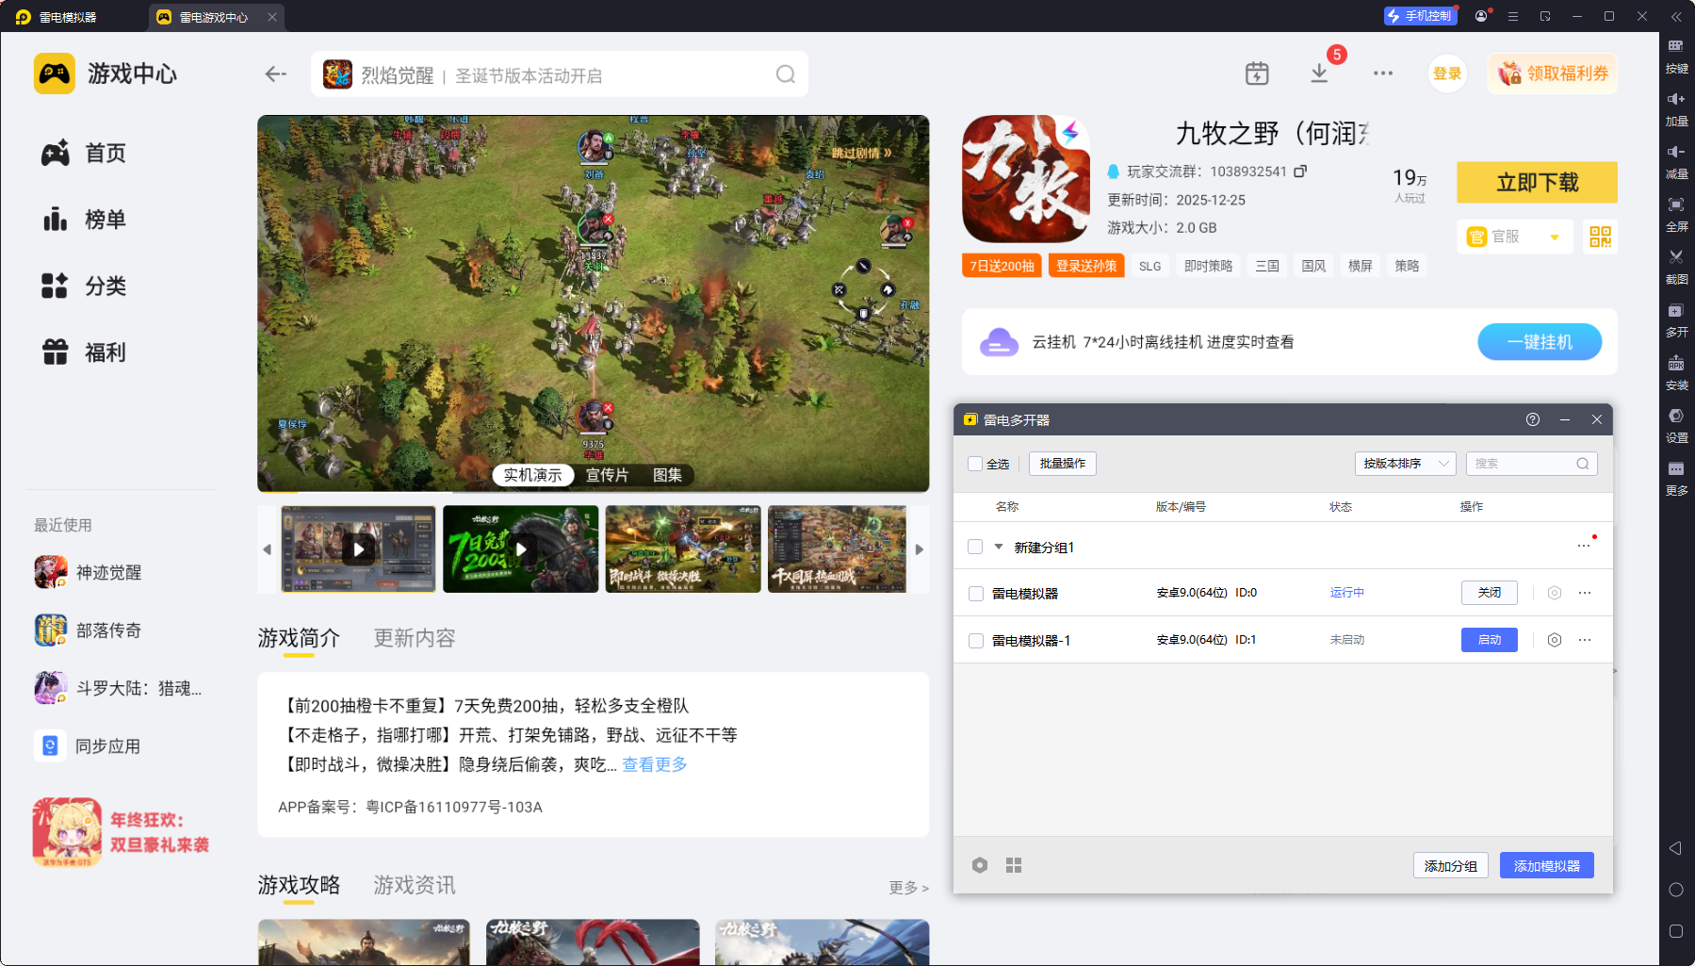Check the 全选 select-all checkbox

tap(975, 464)
